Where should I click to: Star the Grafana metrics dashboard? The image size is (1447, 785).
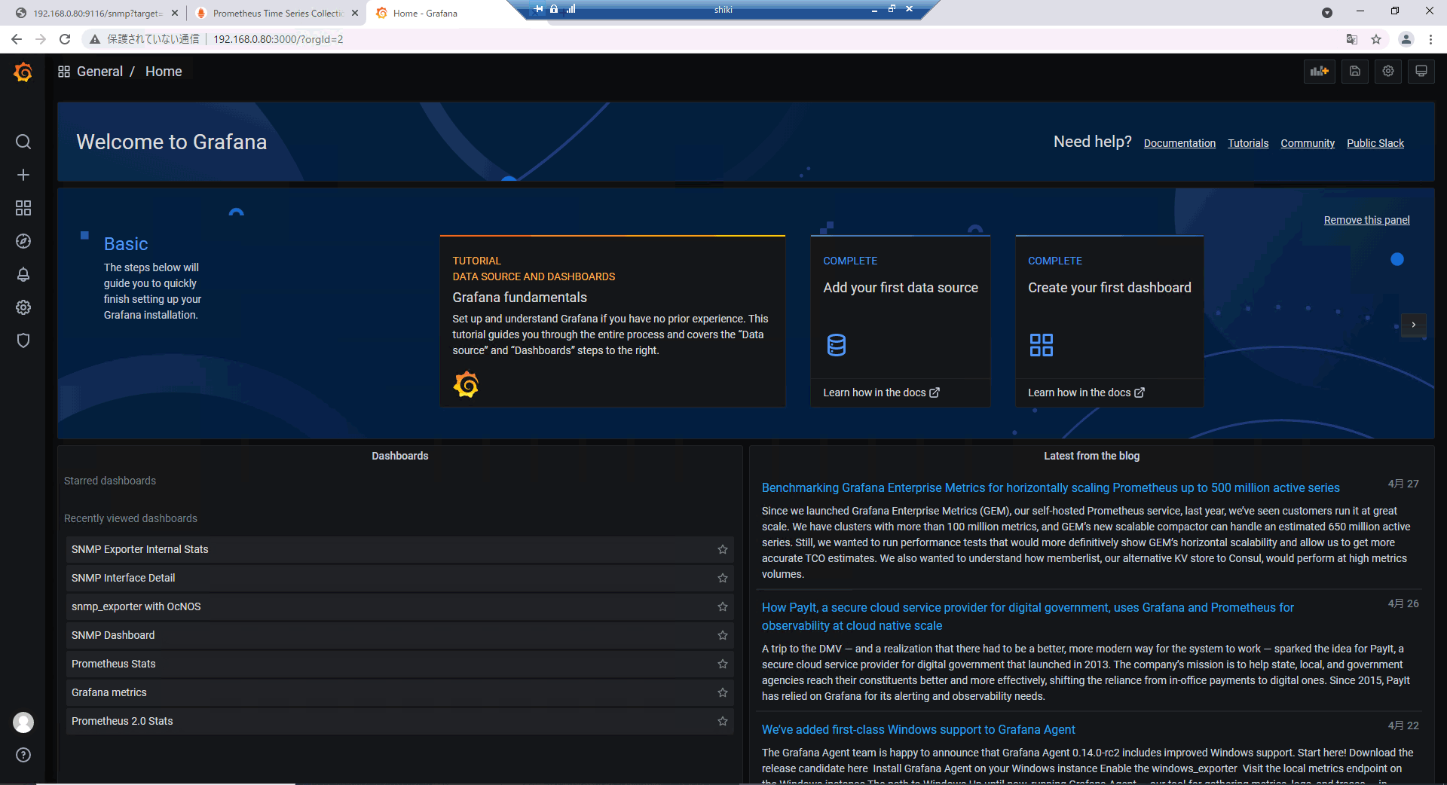click(x=723, y=692)
